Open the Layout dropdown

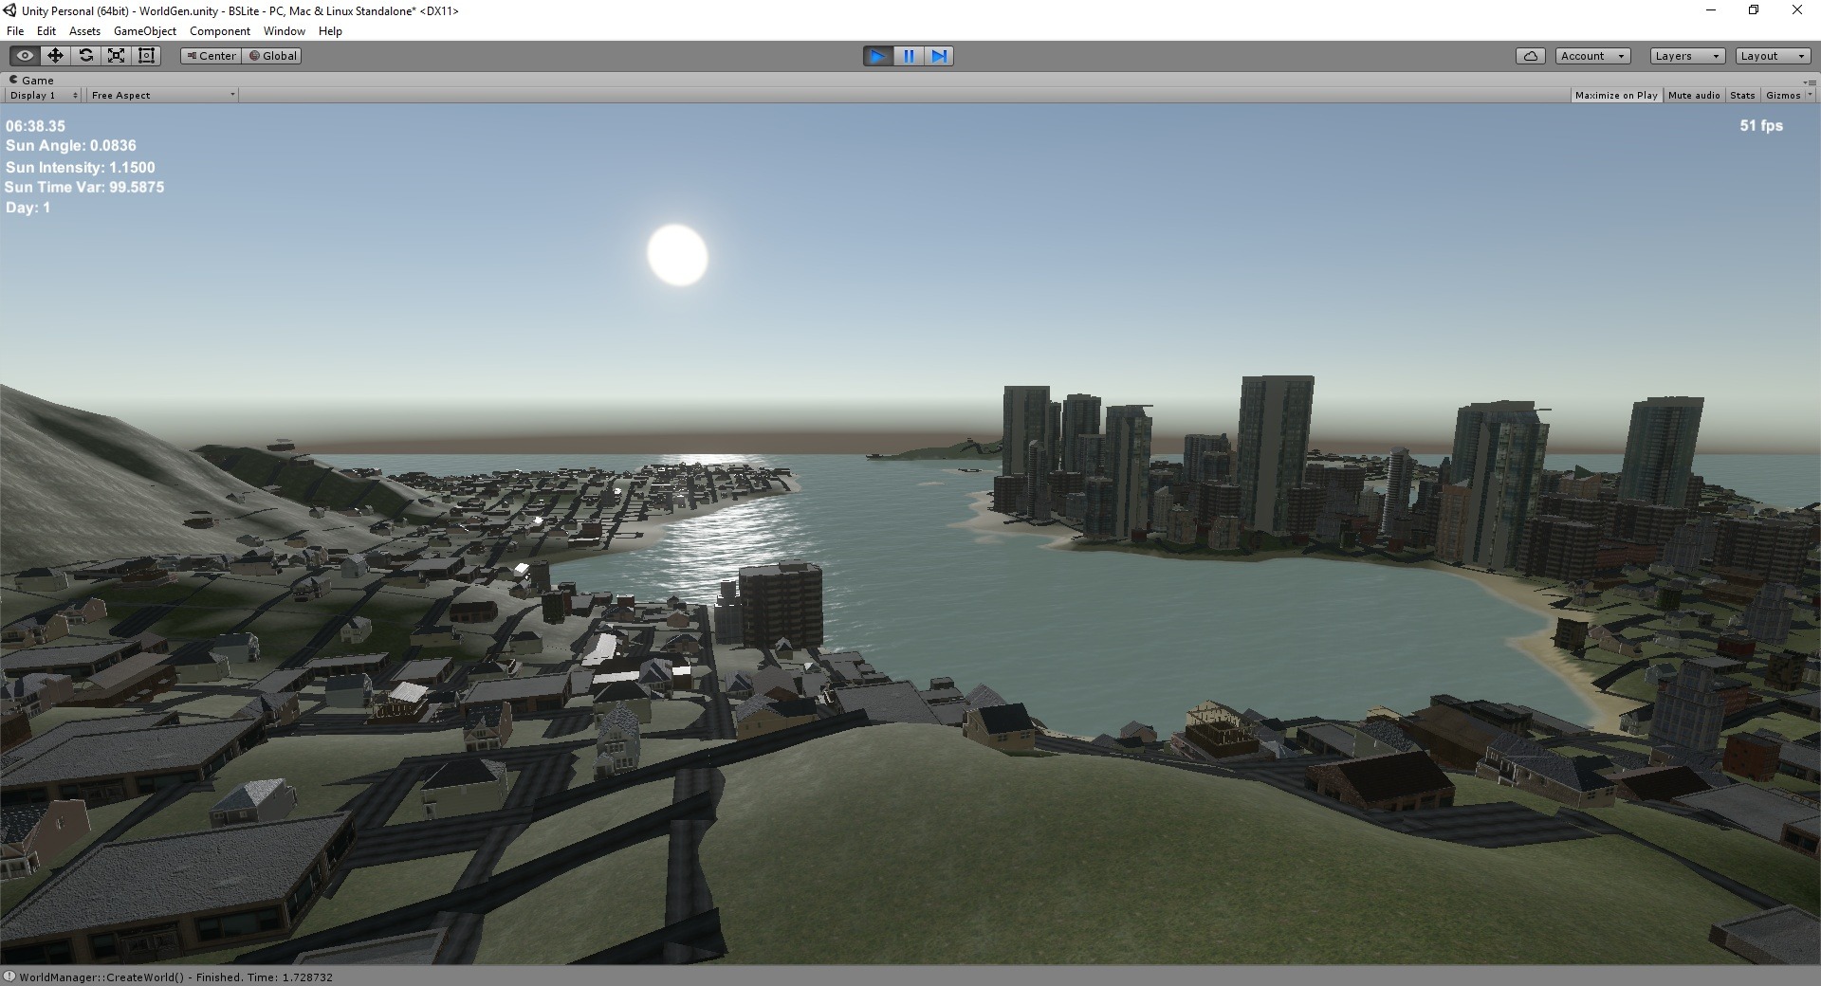pos(1772,56)
